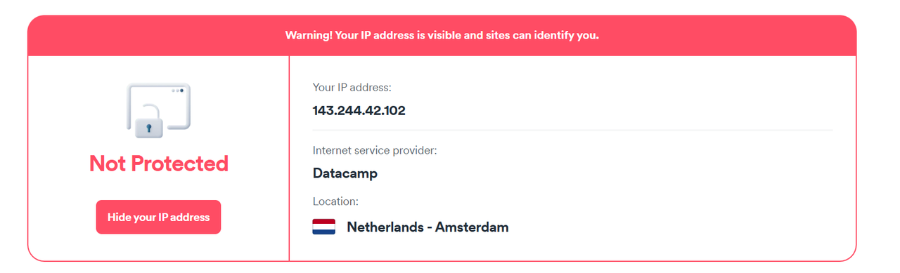Viewport: 900px width, 273px height.
Task: Click the Hide your IP address button
Action: 158,217
